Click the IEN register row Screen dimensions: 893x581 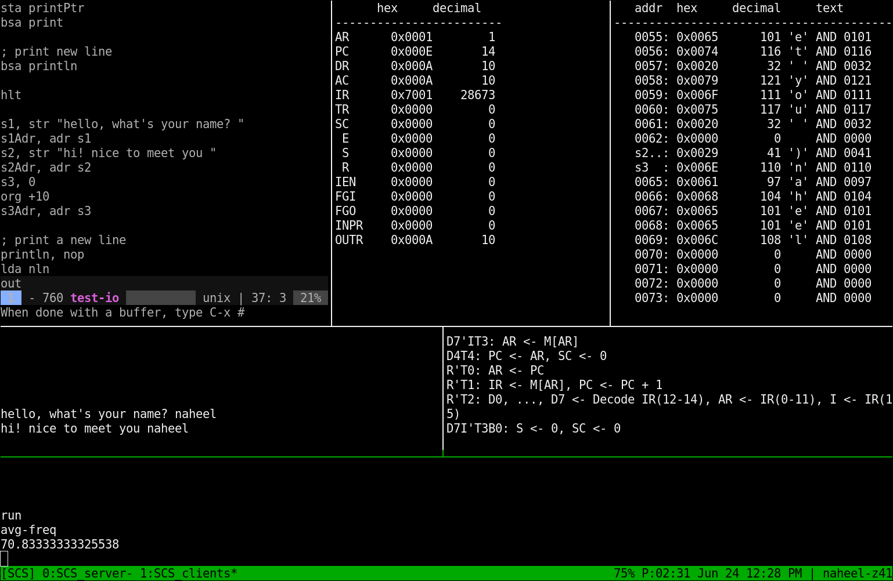(x=415, y=182)
